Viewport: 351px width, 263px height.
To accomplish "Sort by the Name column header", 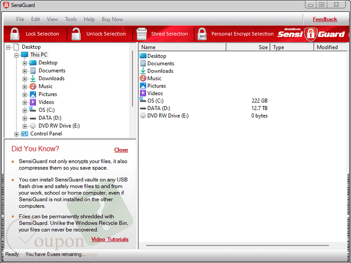I will 182,47.
